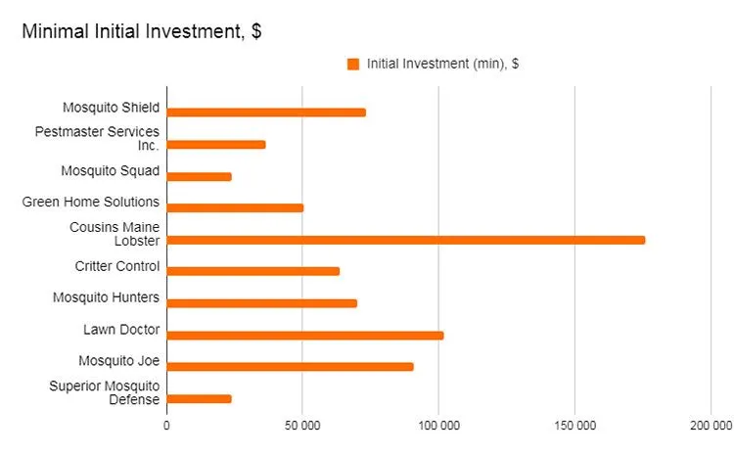Select the Critter Control bar
Viewport: 734px width, 454px height.
253,271
